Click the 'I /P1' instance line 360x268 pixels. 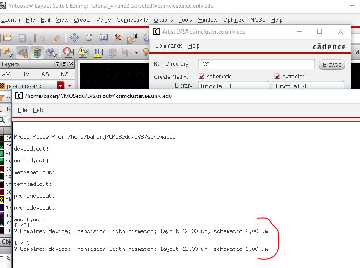(22, 225)
